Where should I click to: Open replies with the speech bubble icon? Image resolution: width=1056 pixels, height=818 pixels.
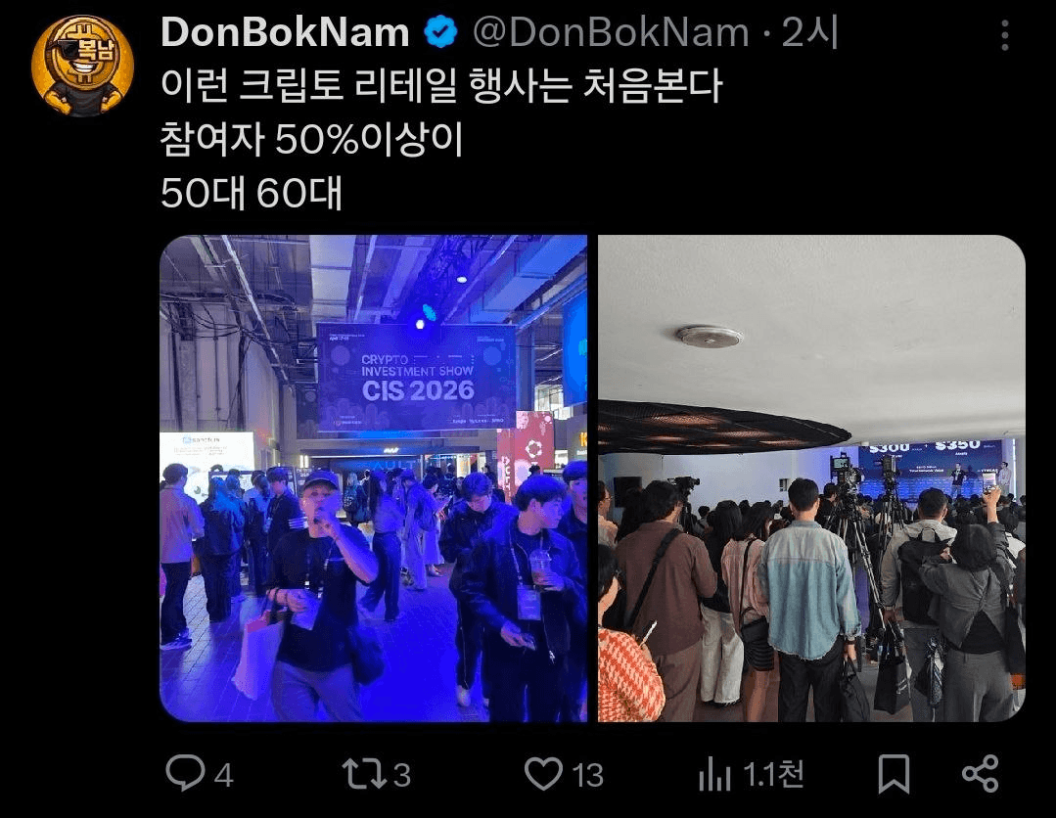coord(185,773)
